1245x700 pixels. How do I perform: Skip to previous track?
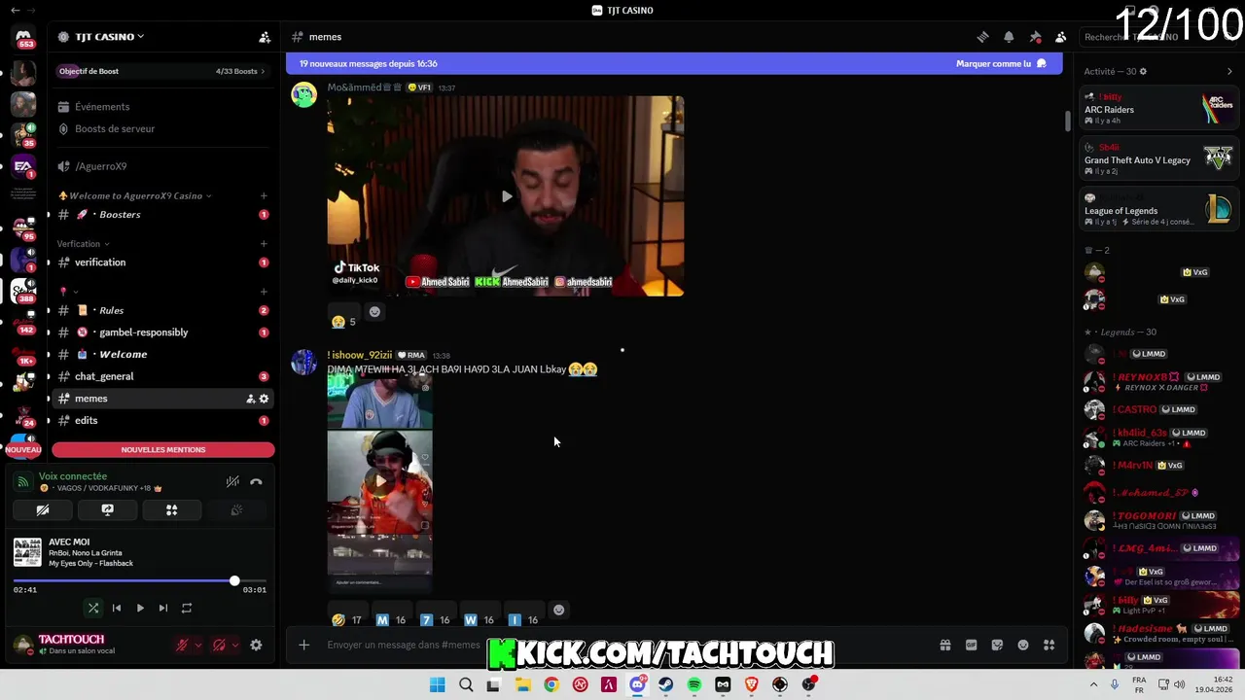117,608
